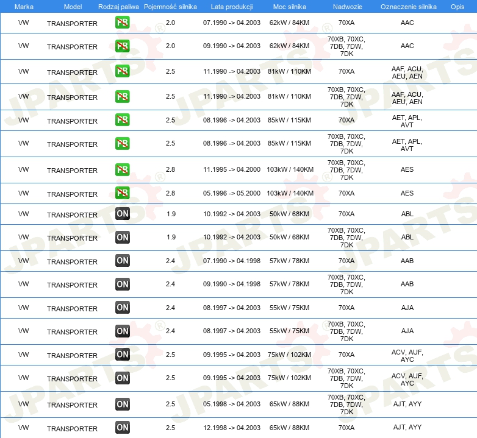The height and width of the screenshot is (438, 477).
Task: Click the Pojemność silnika column header
Action: (x=170, y=7)
